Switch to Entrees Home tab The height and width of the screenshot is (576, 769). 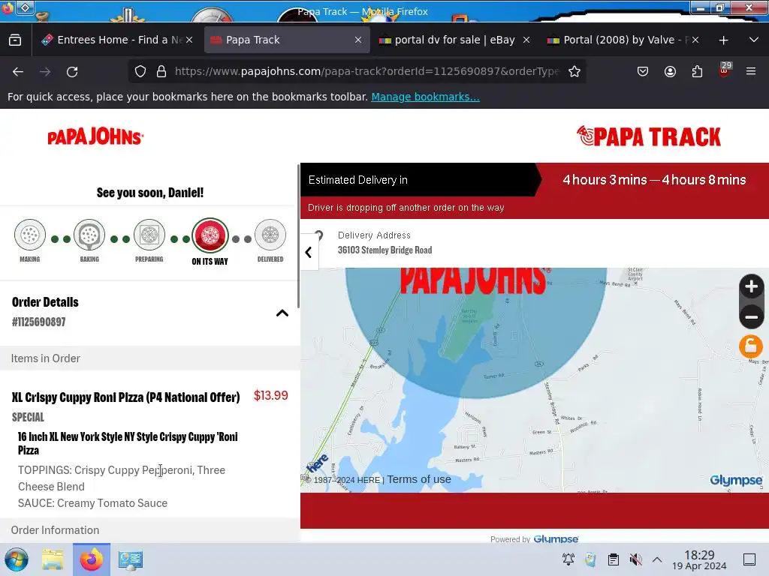[x=118, y=40]
